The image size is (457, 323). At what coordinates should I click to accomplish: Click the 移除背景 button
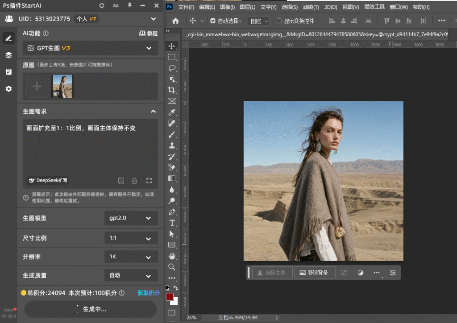pyautogui.click(x=315, y=273)
